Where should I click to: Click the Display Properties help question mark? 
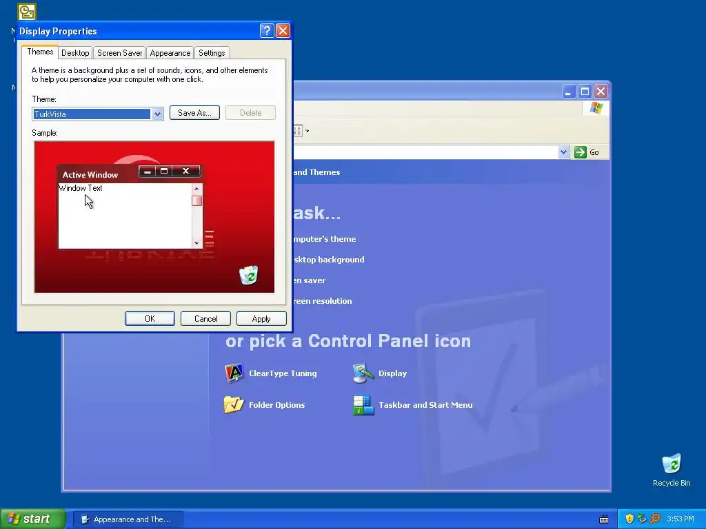[267, 30]
